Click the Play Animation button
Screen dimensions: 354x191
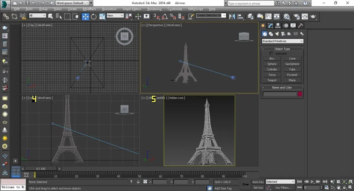click(x=312, y=182)
